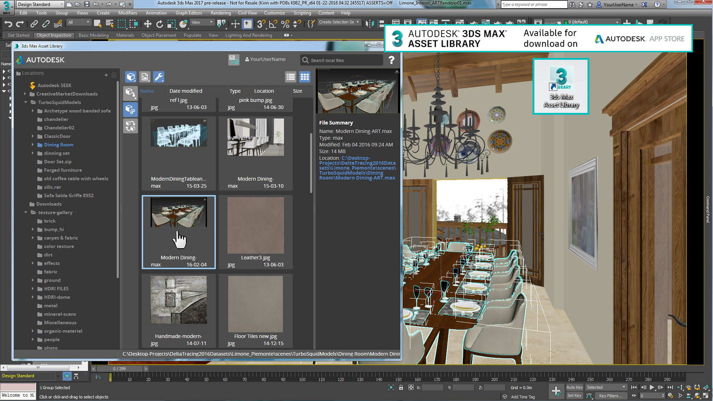713x401 pixels.
Task: Open the Rendering menu
Action: tap(221, 13)
